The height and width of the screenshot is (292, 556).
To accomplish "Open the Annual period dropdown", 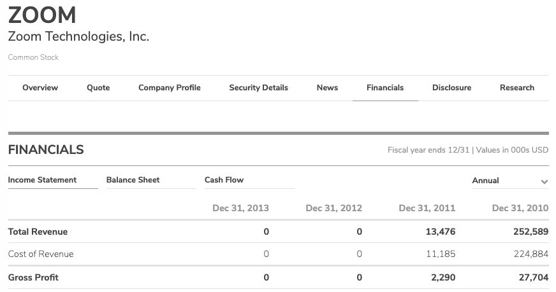I will [486, 181].
